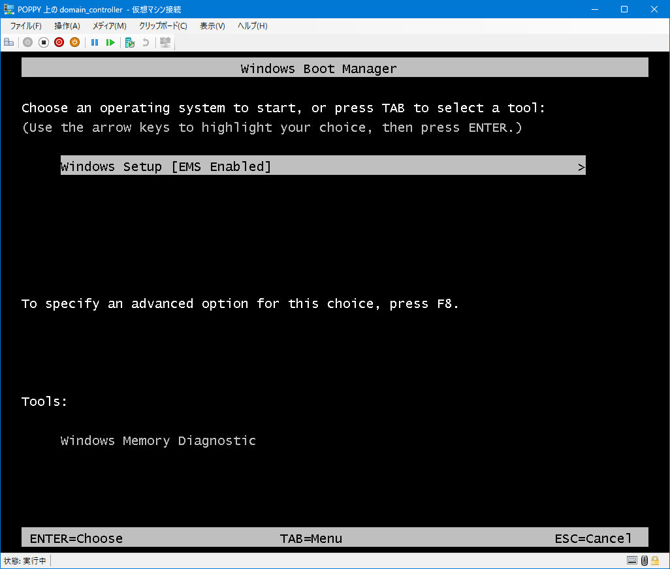Click the press F8 advanced option line
The width and height of the screenshot is (670, 569).
click(240, 303)
